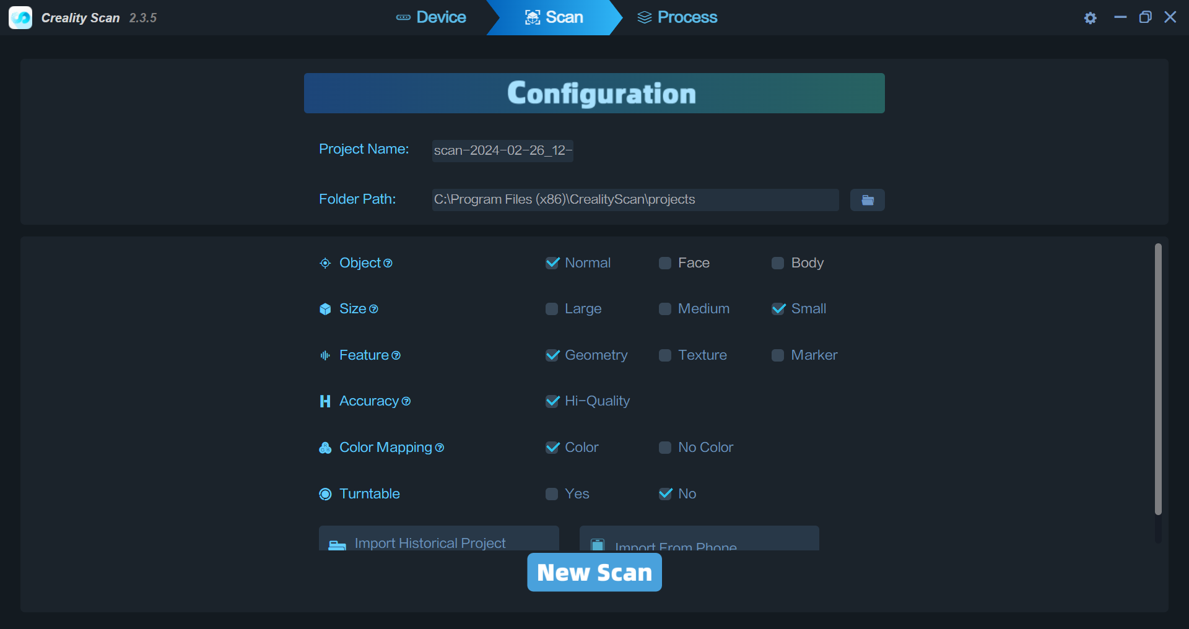Select the No Color mapping option

[x=665, y=448]
